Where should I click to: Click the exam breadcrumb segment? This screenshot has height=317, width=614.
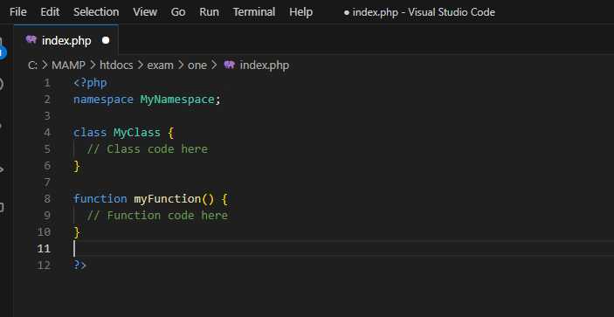tap(160, 65)
